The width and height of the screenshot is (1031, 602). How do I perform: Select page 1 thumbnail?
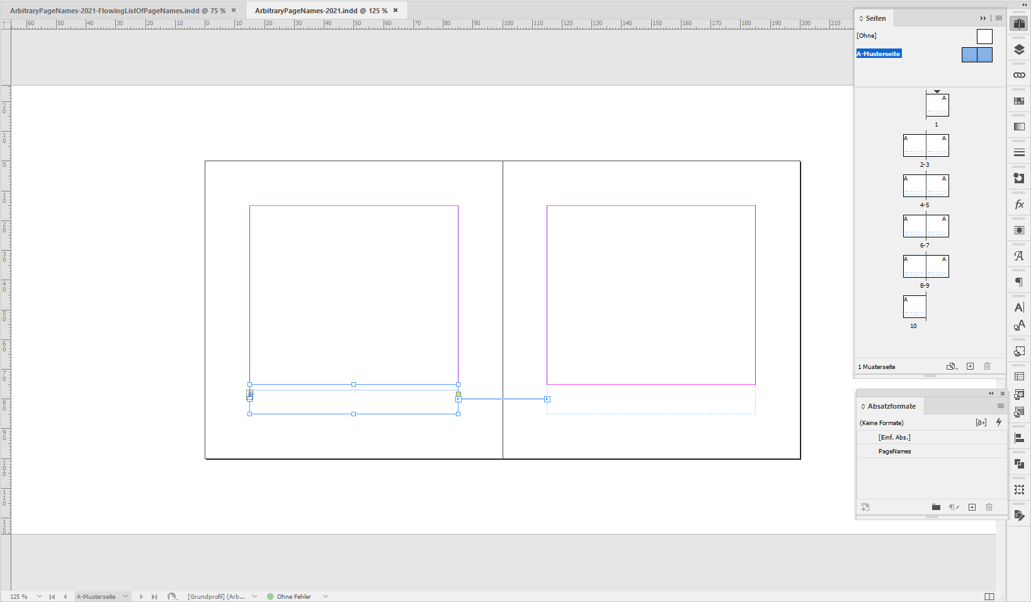tap(937, 105)
